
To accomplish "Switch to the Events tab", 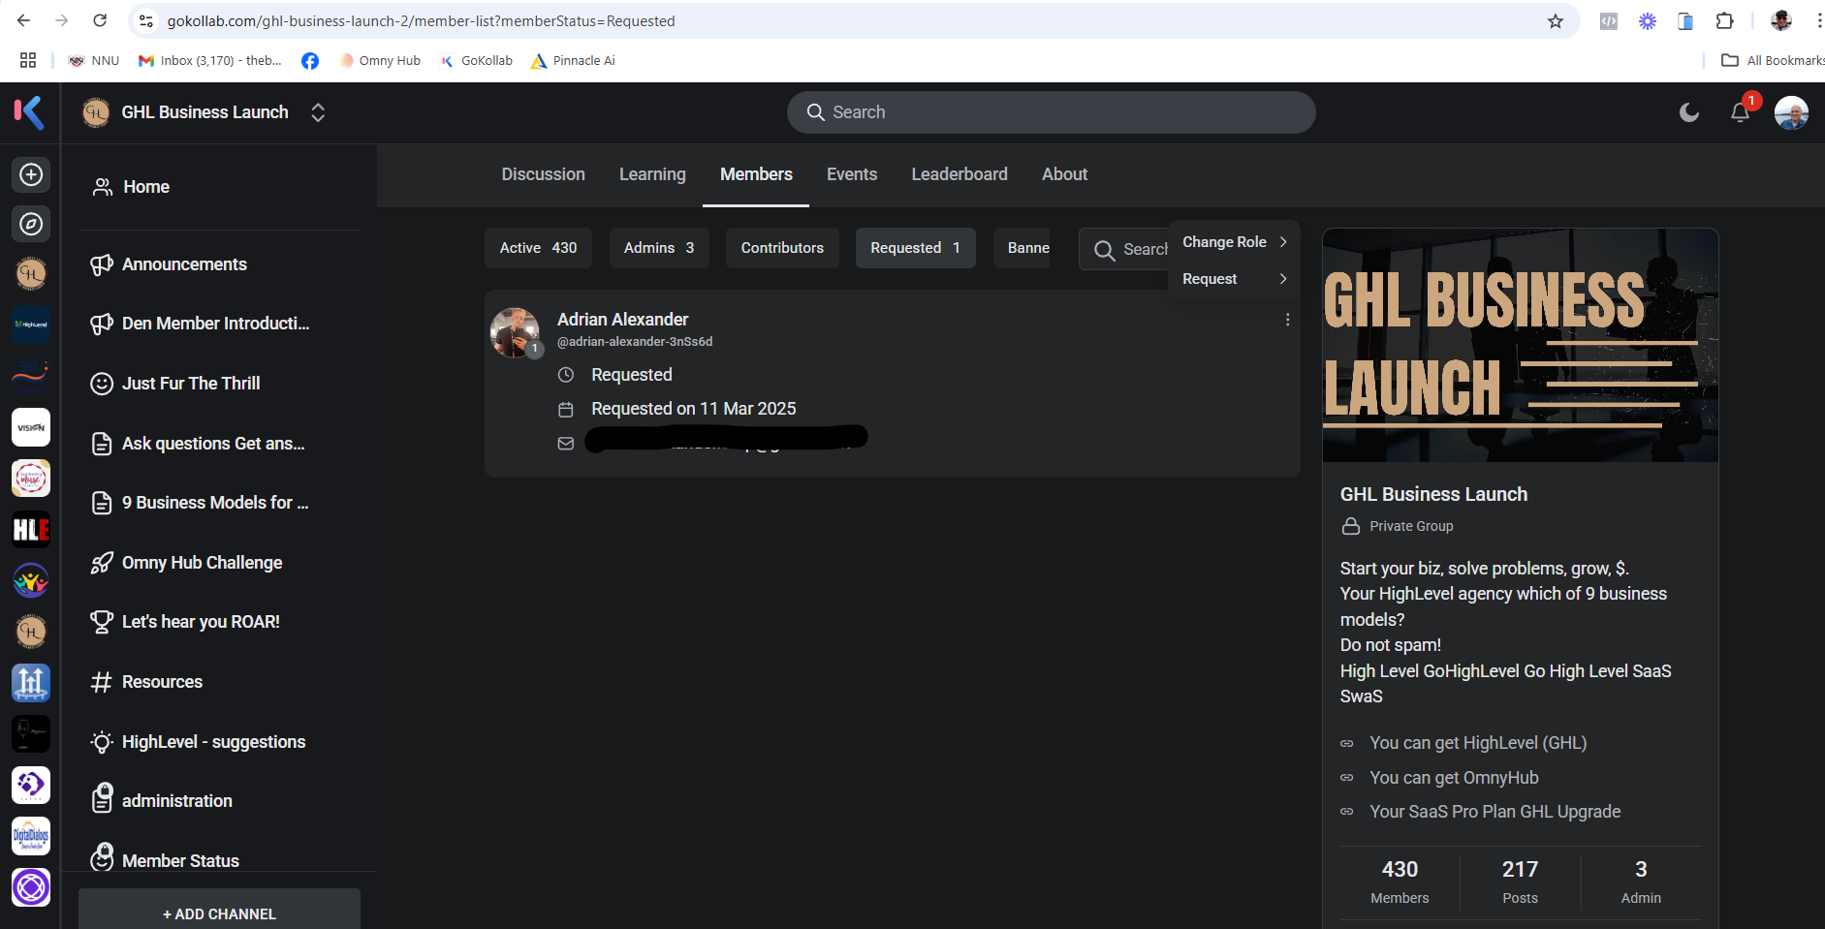I will [x=852, y=174].
